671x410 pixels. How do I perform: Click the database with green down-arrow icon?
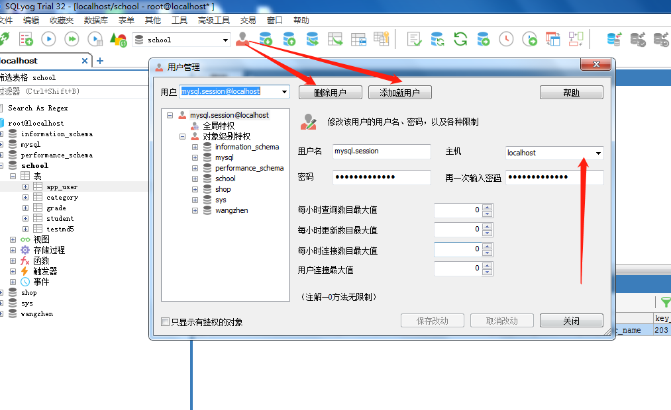coord(266,39)
